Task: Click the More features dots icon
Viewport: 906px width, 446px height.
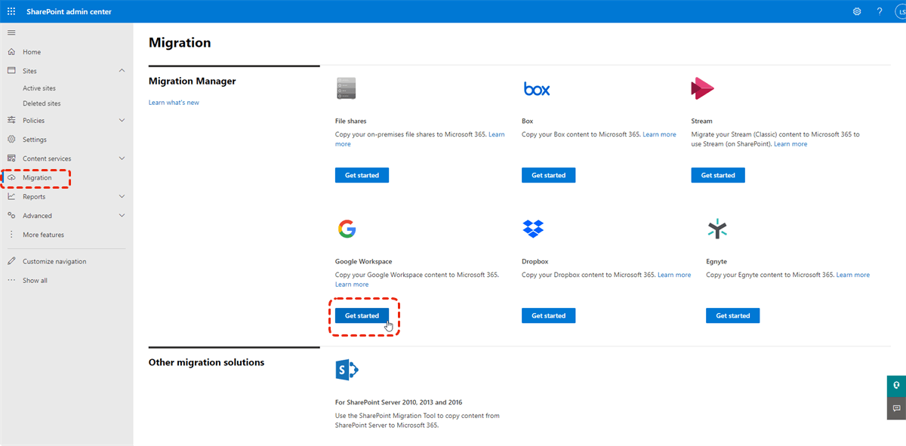Action: pyautogui.click(x=11, y=235)
